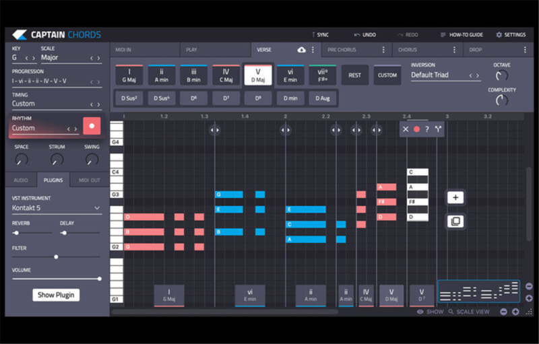Toggle the eye Show visibility option
Screen dimensions: 539x344
pos(420,312)
